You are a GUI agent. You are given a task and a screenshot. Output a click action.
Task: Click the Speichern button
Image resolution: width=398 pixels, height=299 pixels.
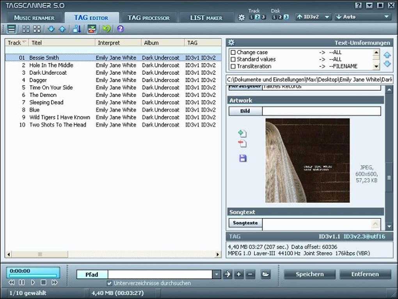[309, 274]
